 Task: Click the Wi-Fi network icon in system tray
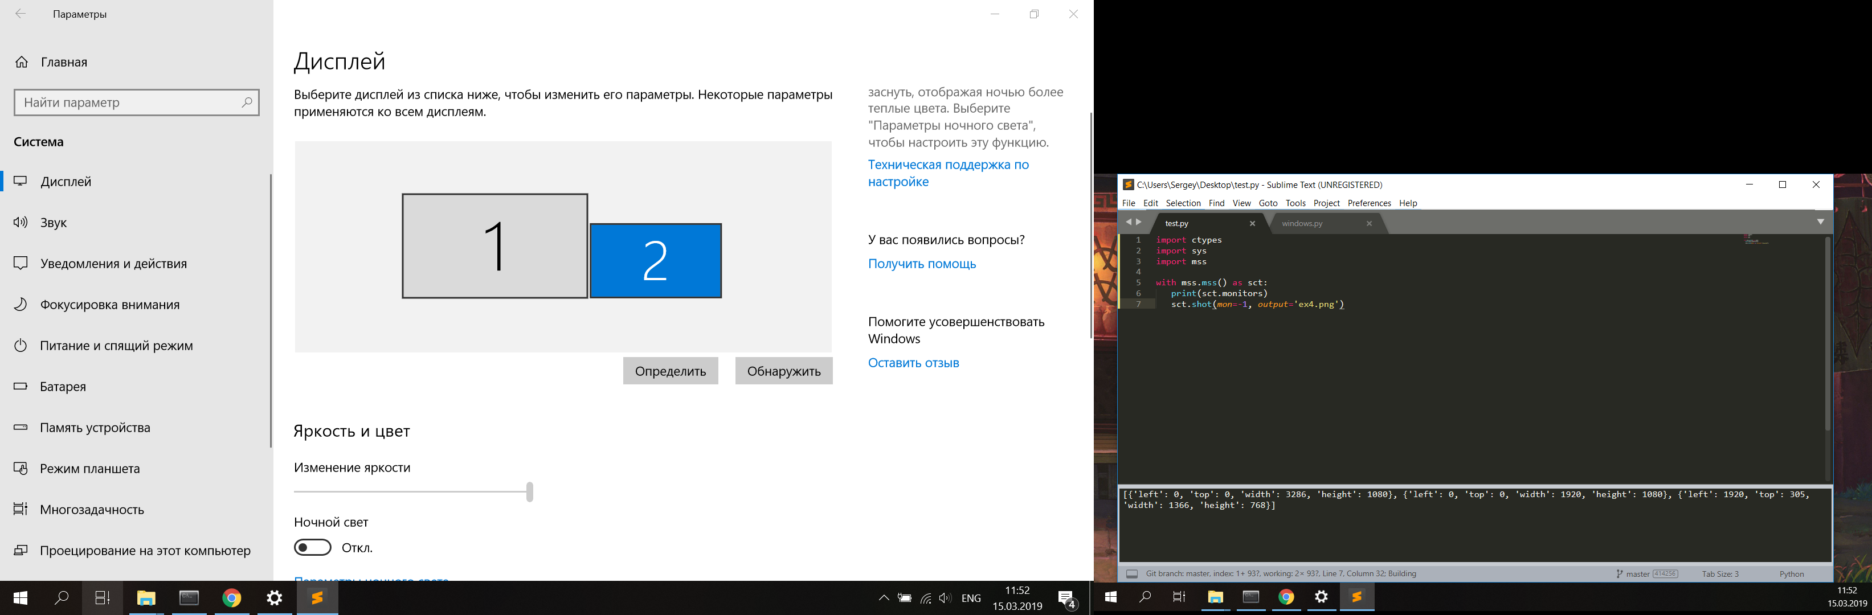925,598
